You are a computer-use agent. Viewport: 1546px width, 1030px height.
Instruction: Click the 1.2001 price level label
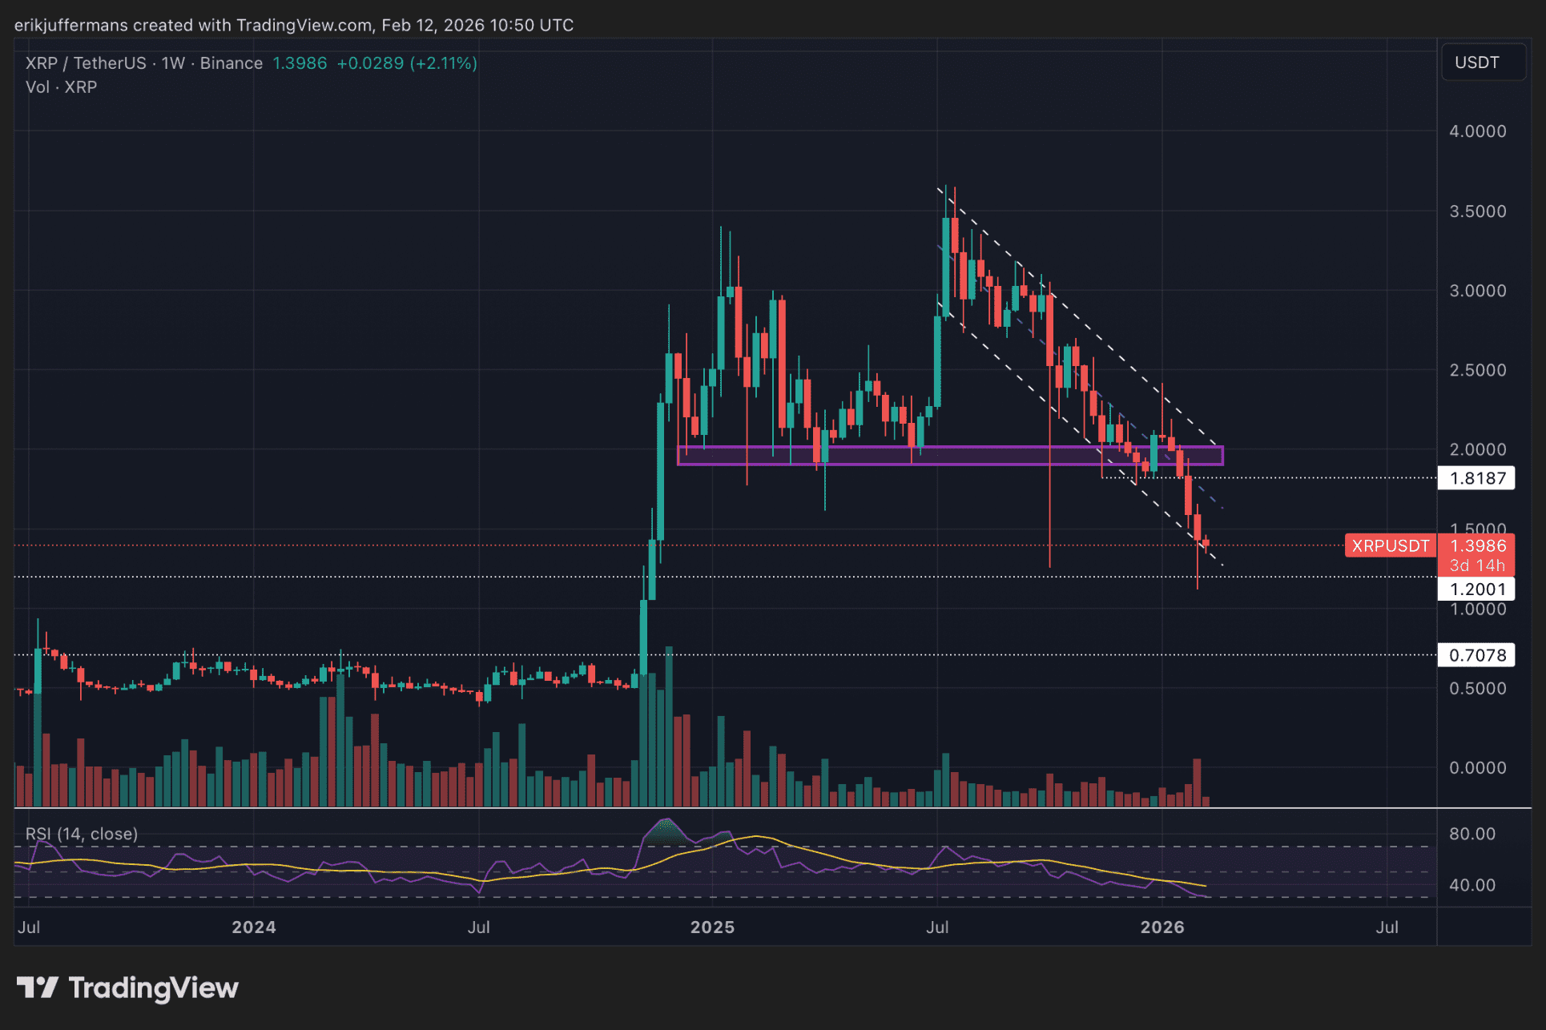[1477, 589]
